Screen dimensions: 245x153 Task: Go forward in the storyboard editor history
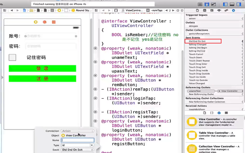click(x=18, y=10)
